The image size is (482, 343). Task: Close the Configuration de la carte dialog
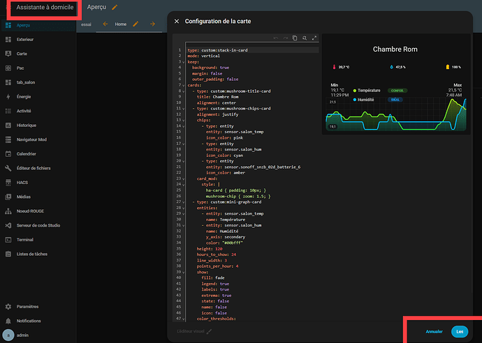pos(177,22)
